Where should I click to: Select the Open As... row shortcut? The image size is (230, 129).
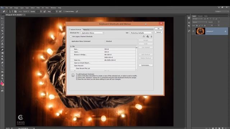point(110,60)
